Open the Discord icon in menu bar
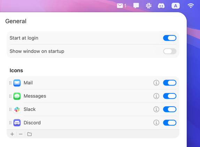Screen dimensions: 200x147 161,6
